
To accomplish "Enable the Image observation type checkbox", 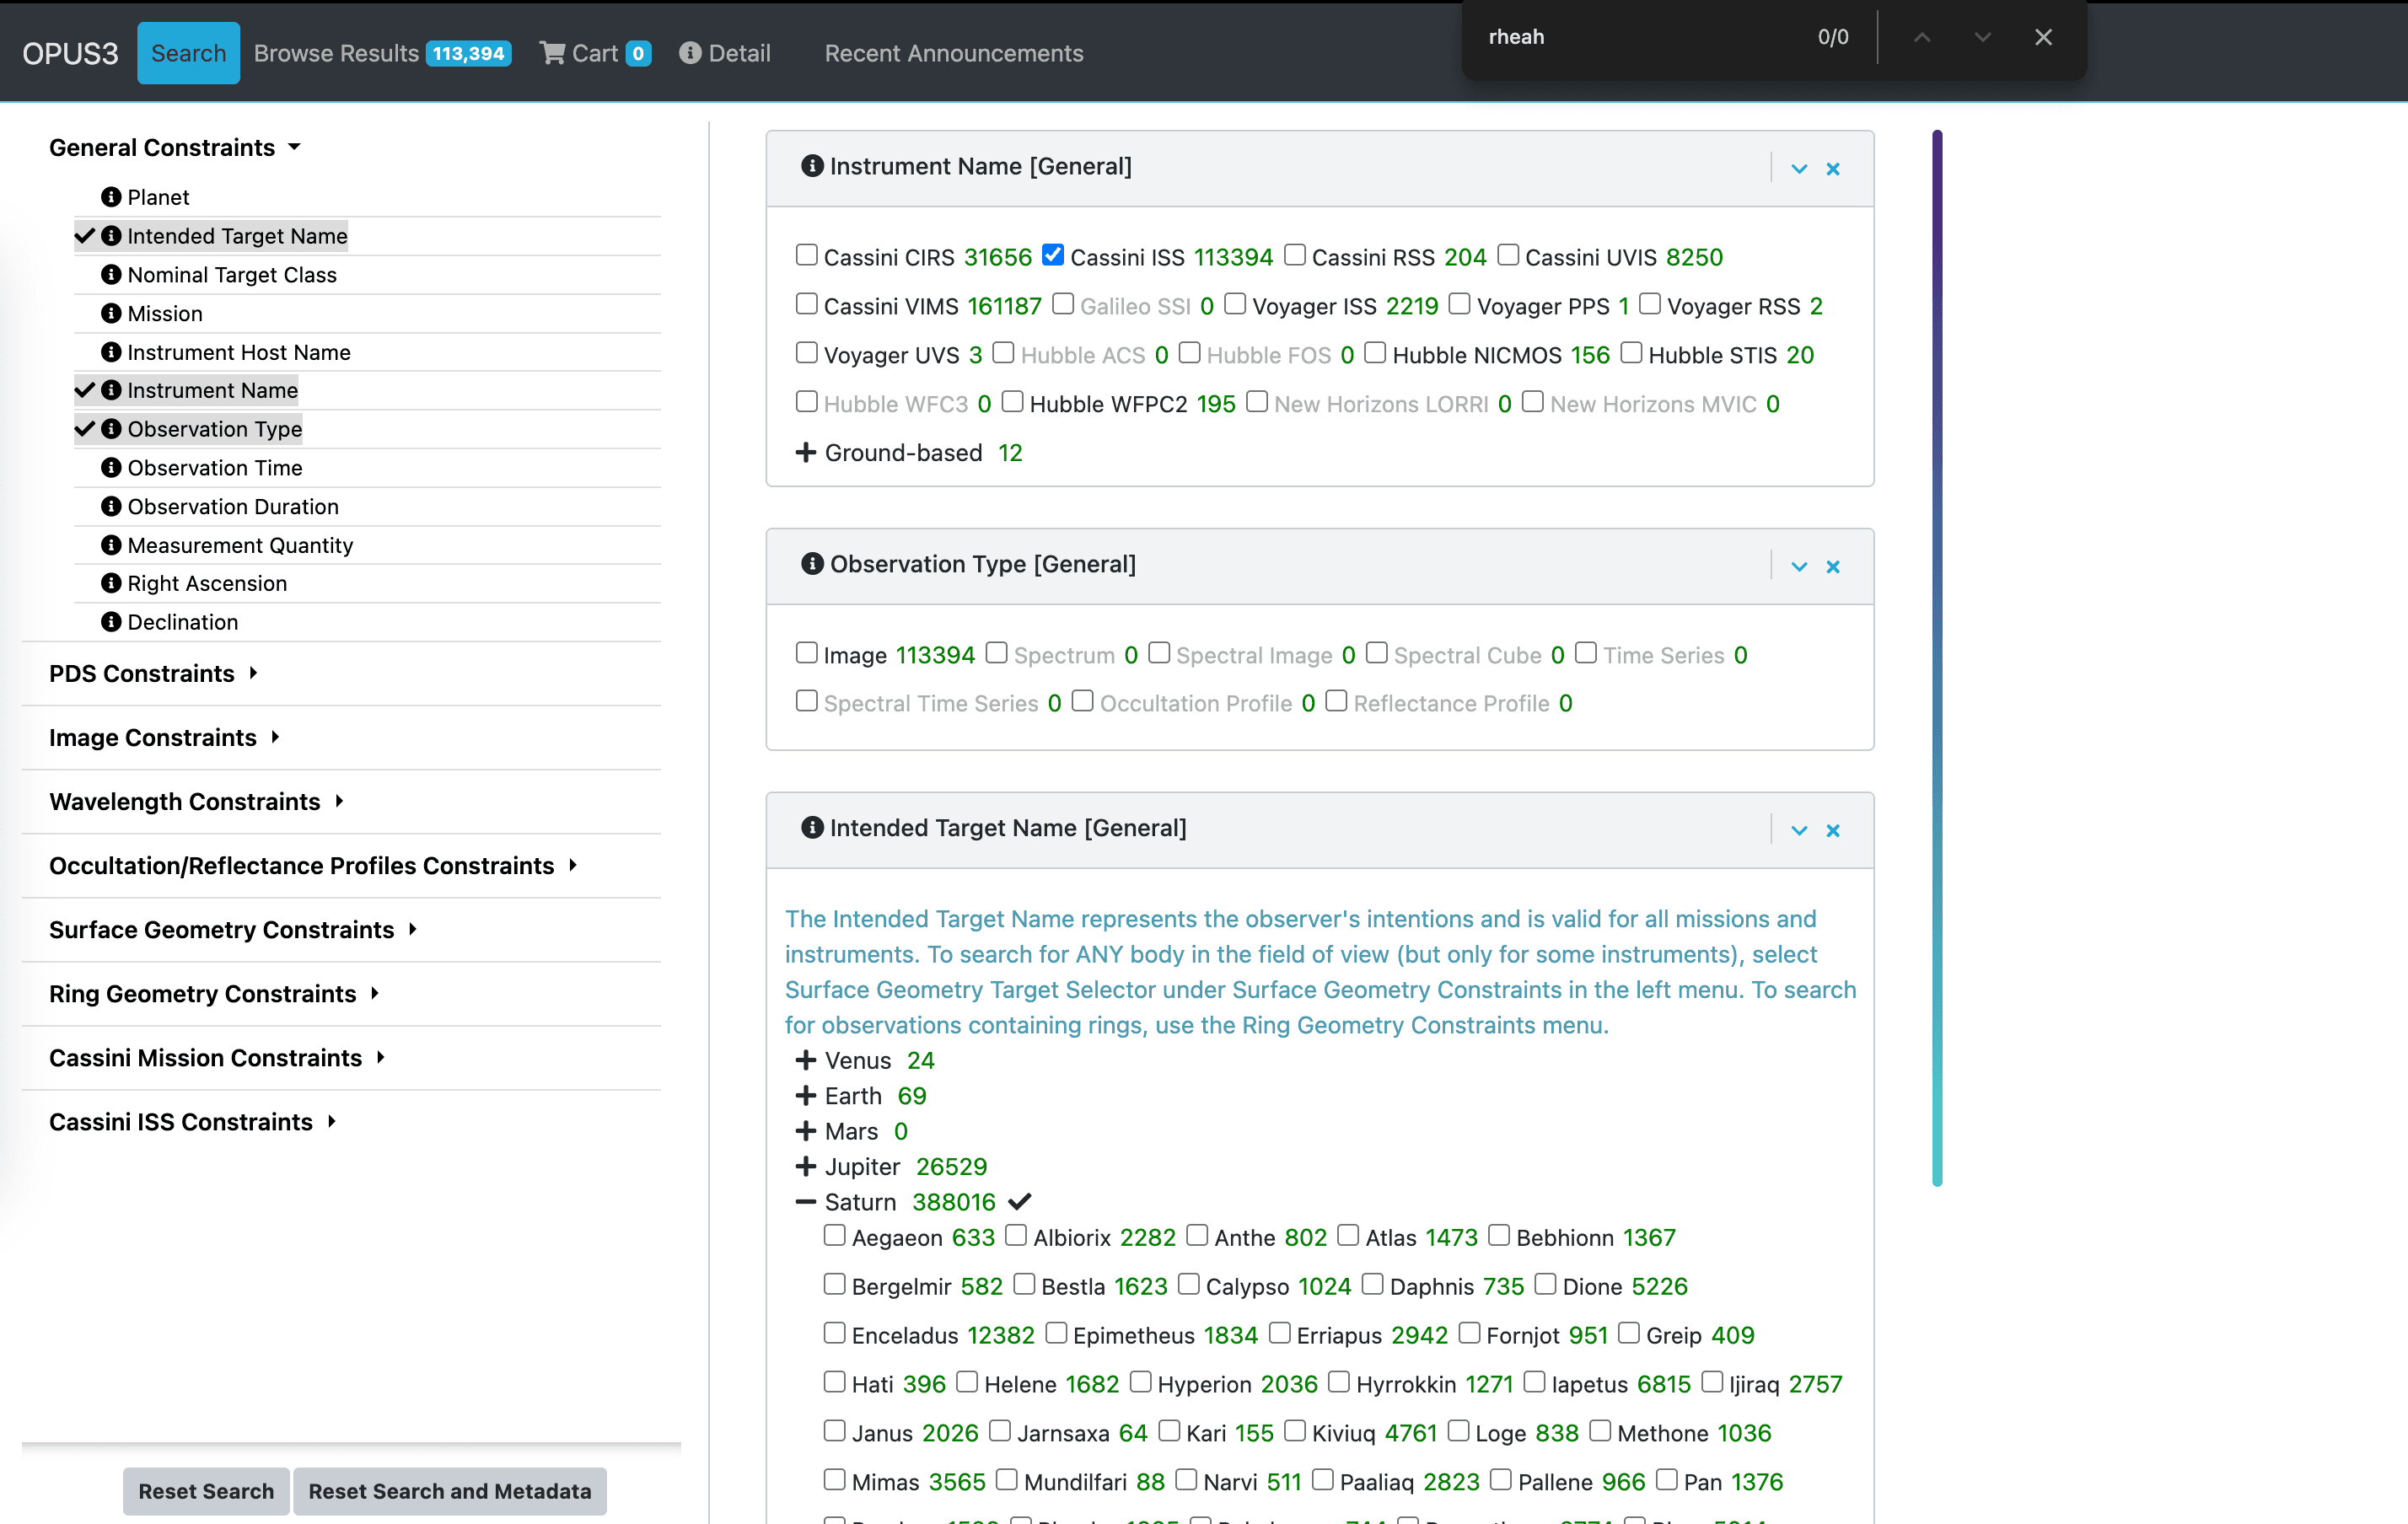I will point(806,653).
